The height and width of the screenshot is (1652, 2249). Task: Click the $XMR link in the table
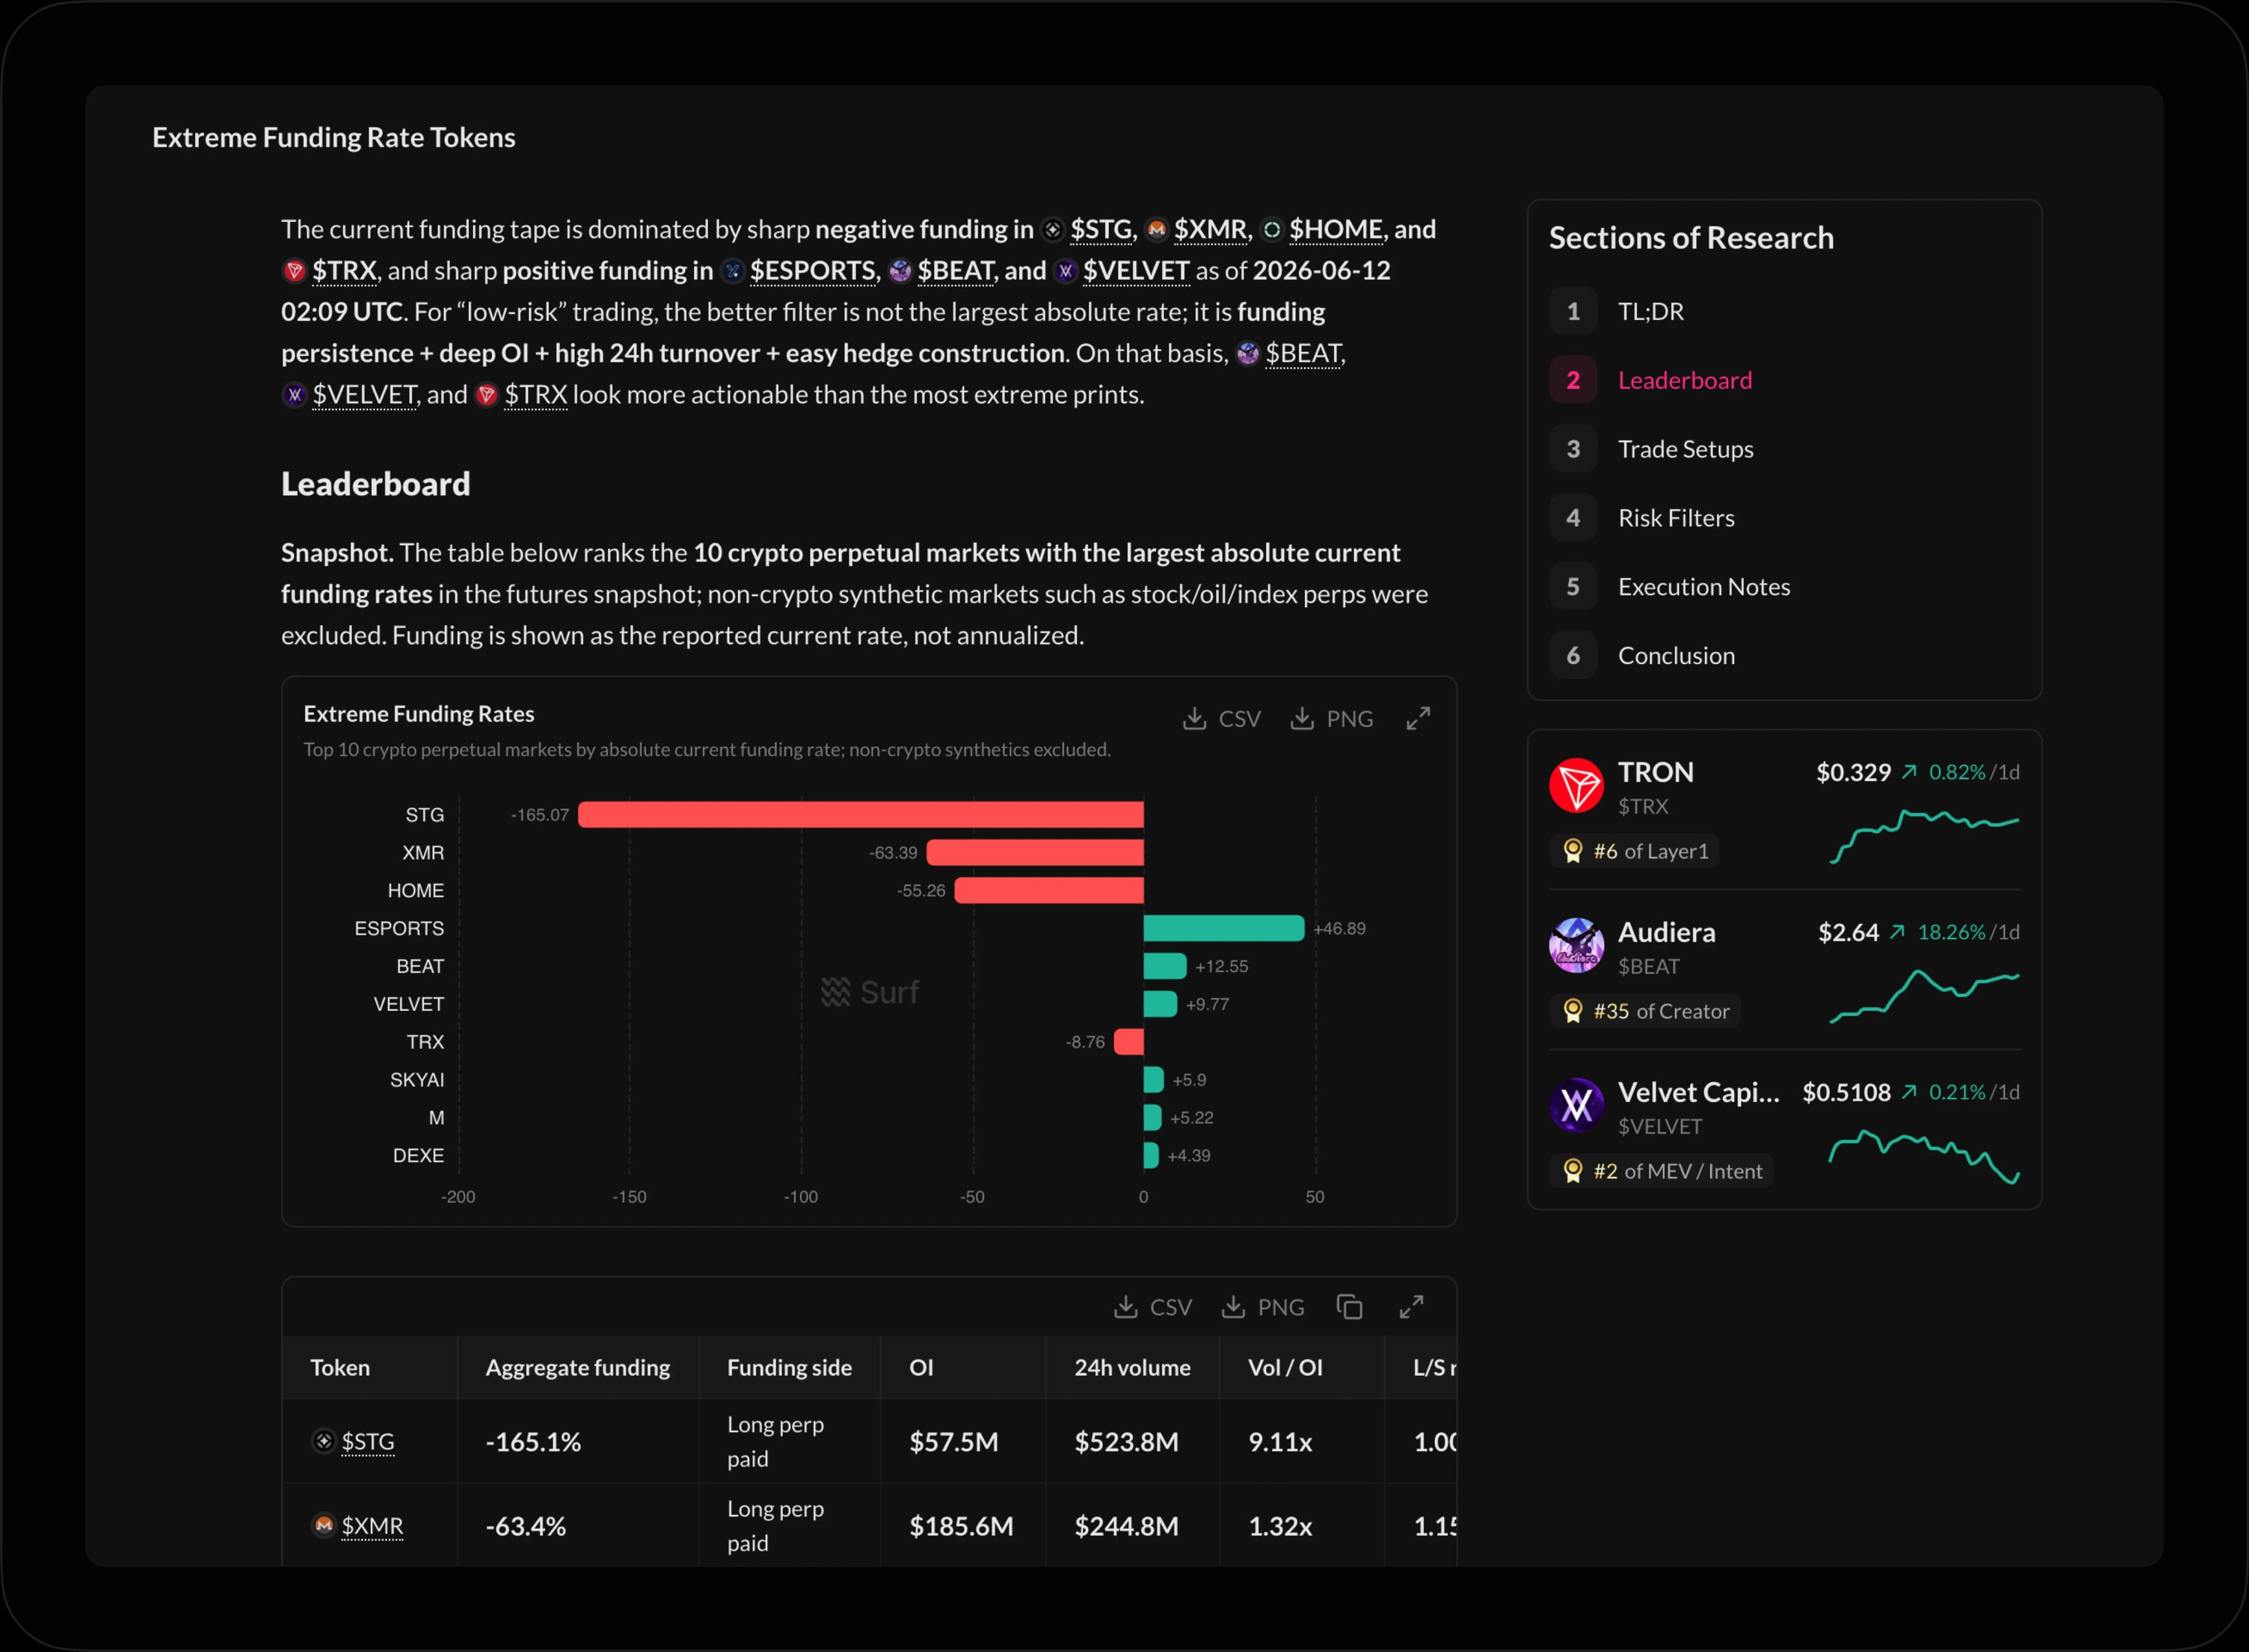pyautogui.click(x=372, y=1526)
